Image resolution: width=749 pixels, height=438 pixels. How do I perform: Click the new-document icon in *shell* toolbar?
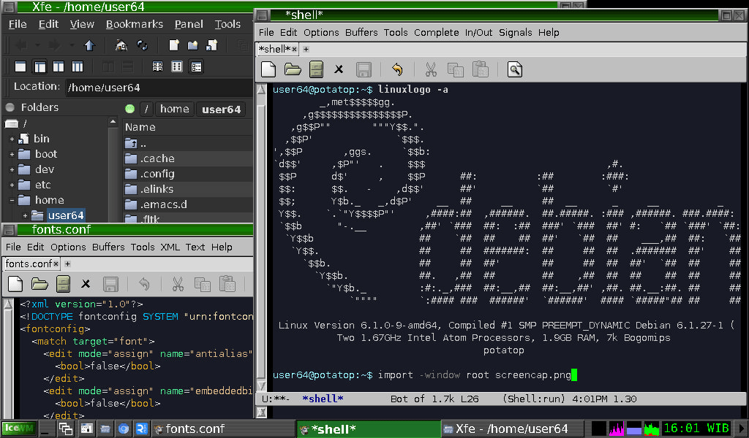269,69
